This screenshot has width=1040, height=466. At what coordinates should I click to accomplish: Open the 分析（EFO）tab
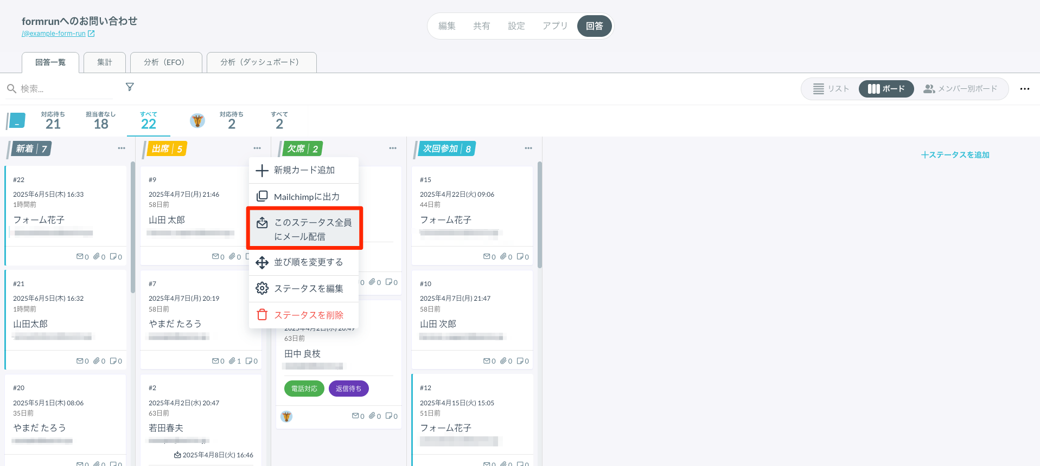tap(166, 62)
